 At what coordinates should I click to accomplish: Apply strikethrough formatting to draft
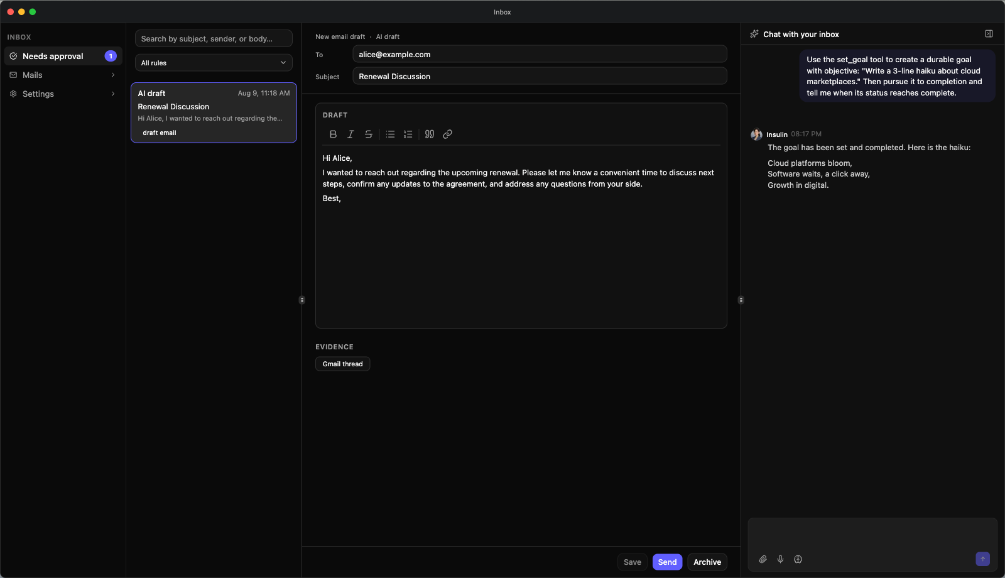point(369,134)
